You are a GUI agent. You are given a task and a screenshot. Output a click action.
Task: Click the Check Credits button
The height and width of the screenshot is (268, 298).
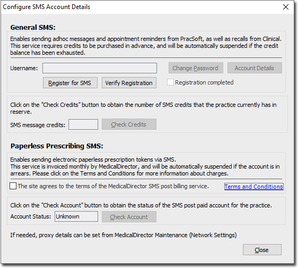tap(129, 124)
